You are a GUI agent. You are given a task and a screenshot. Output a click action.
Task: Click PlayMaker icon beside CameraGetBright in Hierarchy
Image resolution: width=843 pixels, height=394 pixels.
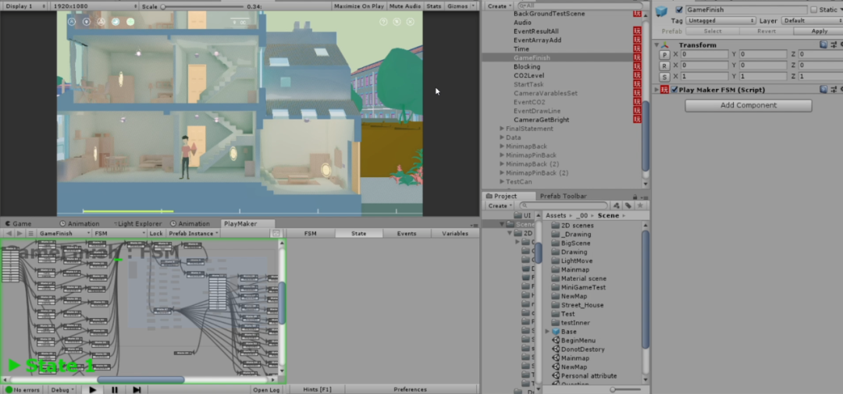(x=637, y=119)
